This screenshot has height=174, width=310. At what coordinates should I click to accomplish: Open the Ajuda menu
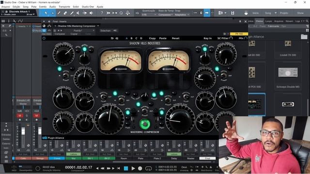pyautogui.click(x=100, y=7)
